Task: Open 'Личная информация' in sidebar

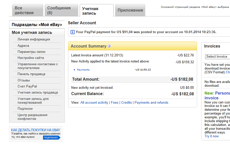Action: [x=34, y=39]
